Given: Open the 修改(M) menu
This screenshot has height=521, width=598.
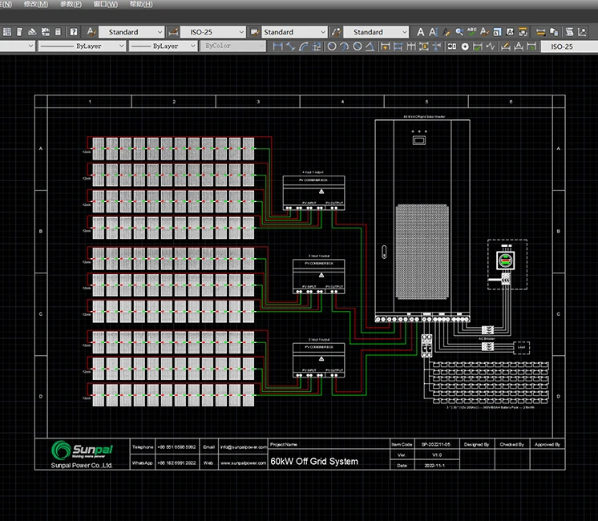Looking at the screenshot, I should 37,4.
